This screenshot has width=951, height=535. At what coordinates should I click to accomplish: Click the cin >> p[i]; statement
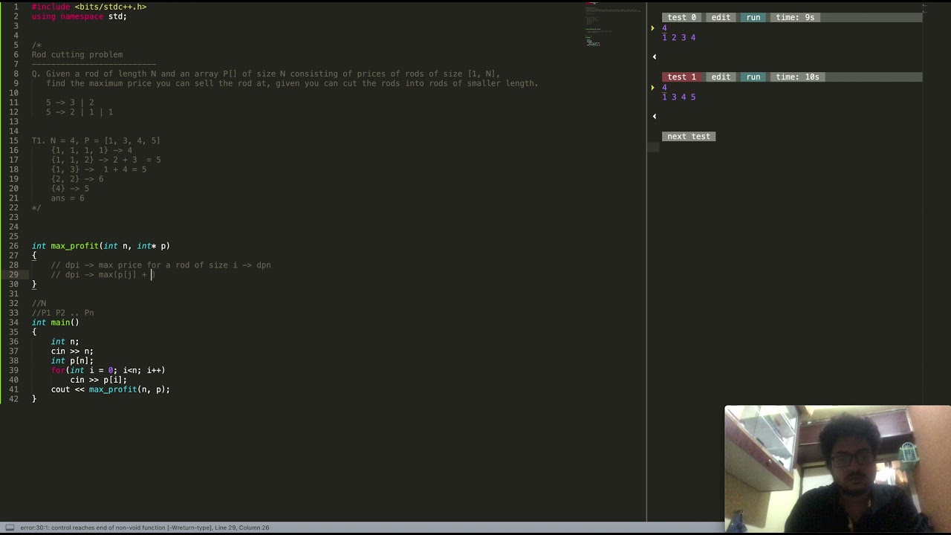(x=99, y=380)
